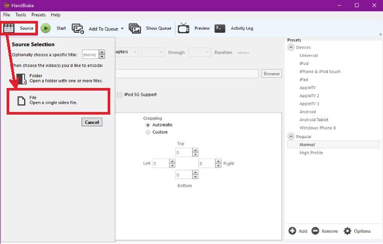The image size is (383, 244).
Task: Click Browse for destination file
Action: [271, 74]
